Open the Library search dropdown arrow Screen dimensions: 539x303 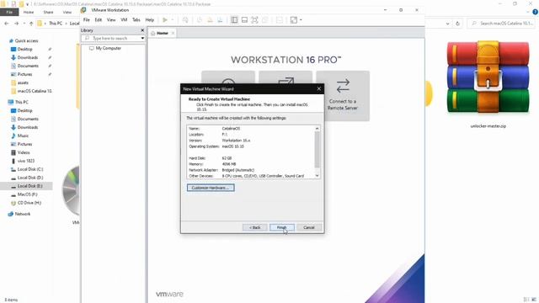coord(142,39)
